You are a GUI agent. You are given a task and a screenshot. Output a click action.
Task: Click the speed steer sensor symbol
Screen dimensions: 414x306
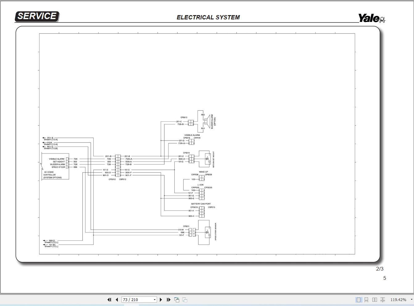(x=207, y=232)
